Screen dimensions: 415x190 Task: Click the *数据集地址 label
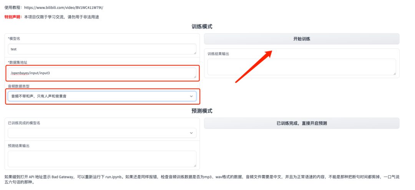pyautogui.click(x=18, y=62)
